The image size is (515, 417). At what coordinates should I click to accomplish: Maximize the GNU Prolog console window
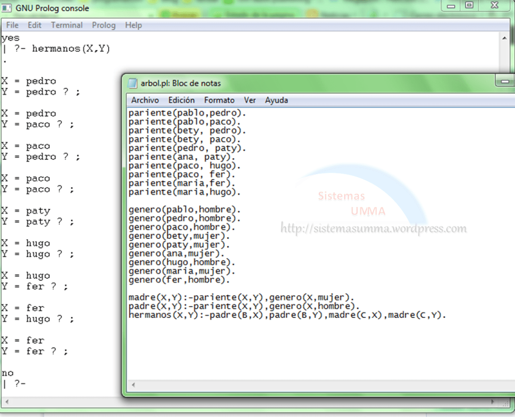click(x=469, y=6)
